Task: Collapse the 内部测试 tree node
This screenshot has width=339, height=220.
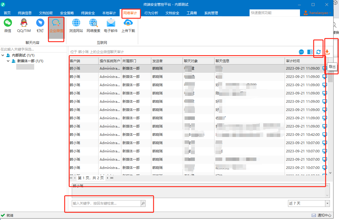Action: click(3, 55)
